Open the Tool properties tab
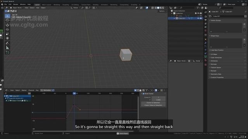This screenshot has width=248, height=139. click(x=206, y=12)
